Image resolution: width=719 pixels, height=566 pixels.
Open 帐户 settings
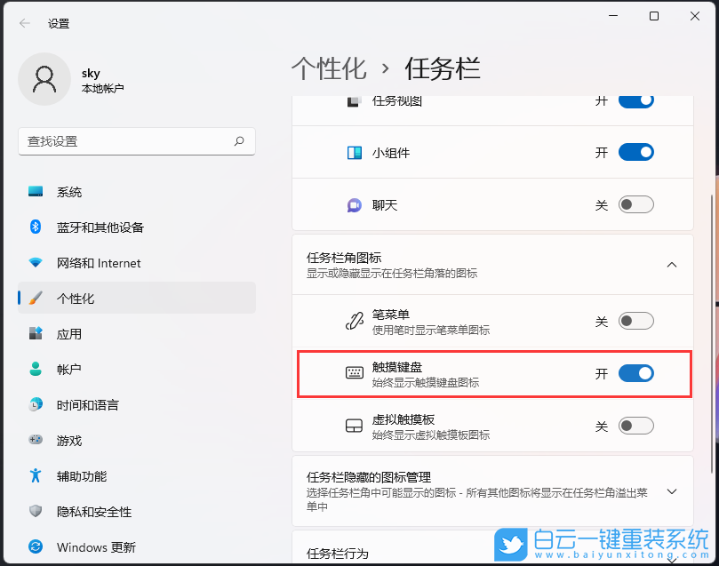(62, 370)
